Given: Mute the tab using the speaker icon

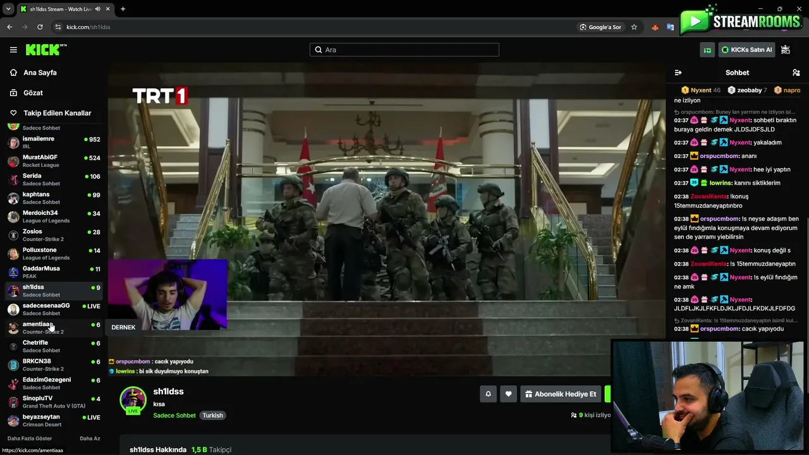Looking at the screenshot, I should (98, 9).
